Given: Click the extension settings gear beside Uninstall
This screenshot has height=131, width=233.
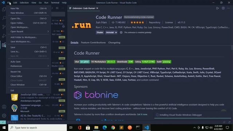Looking at the screenshot, I should tap(121, 32).
